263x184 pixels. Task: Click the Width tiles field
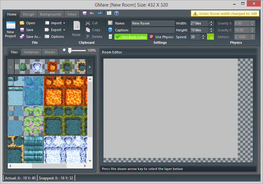(x=199, y=23)
